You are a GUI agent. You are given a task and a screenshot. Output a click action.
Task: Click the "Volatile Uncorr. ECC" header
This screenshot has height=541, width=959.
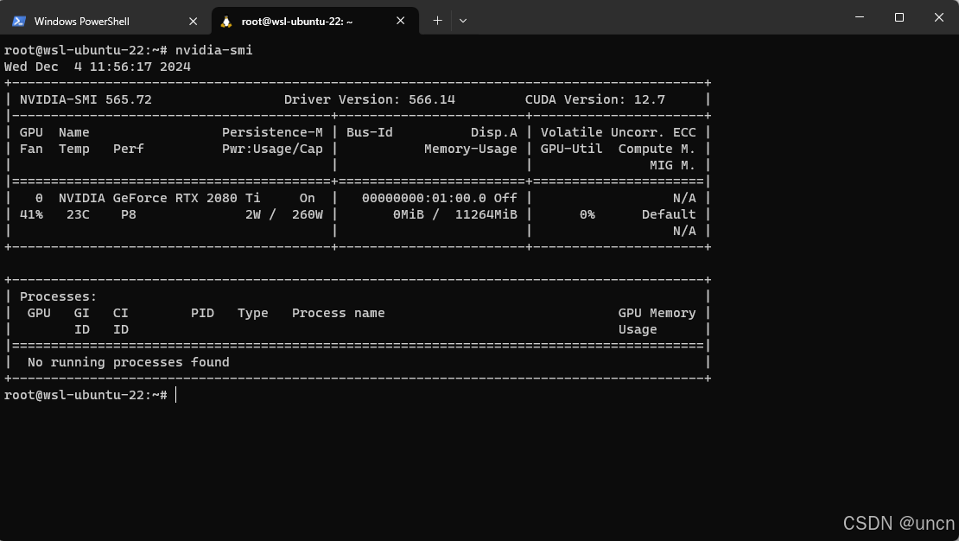click(619, 133)
